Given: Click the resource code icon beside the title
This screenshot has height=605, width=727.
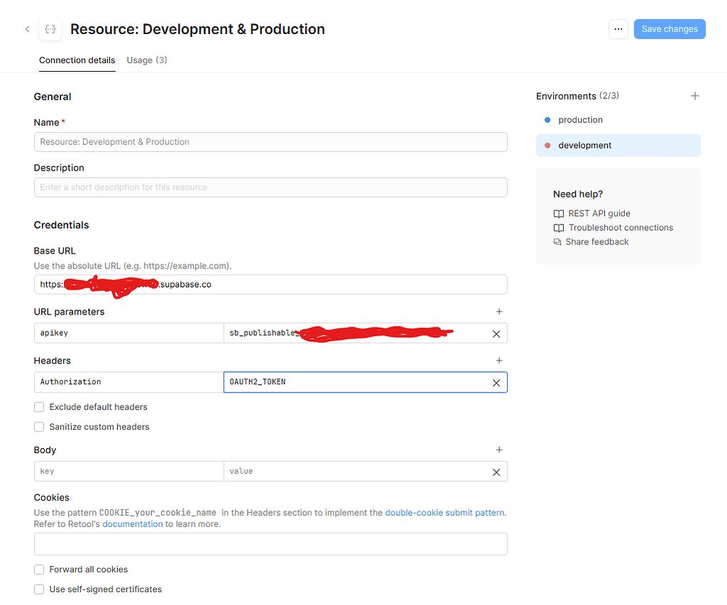Looking at the screenshot, I should click(x=50, y=29).
